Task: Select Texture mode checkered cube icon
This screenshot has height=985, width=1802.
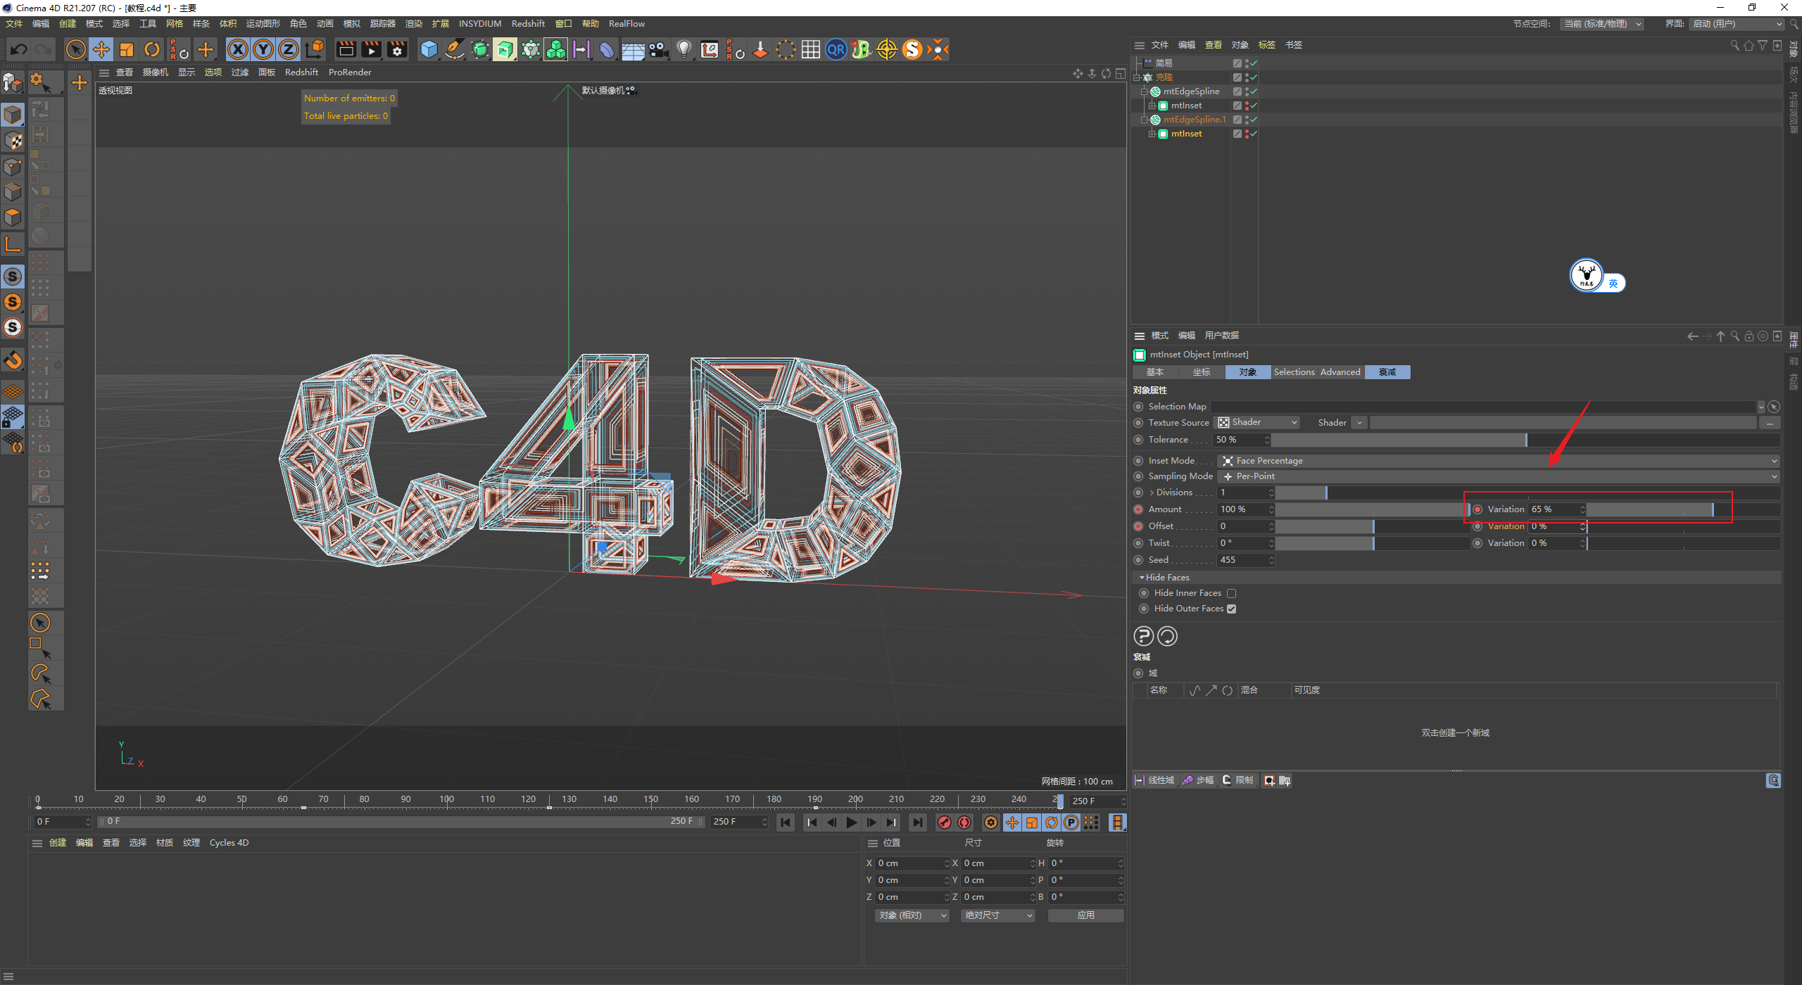Action: coord(13,140)
